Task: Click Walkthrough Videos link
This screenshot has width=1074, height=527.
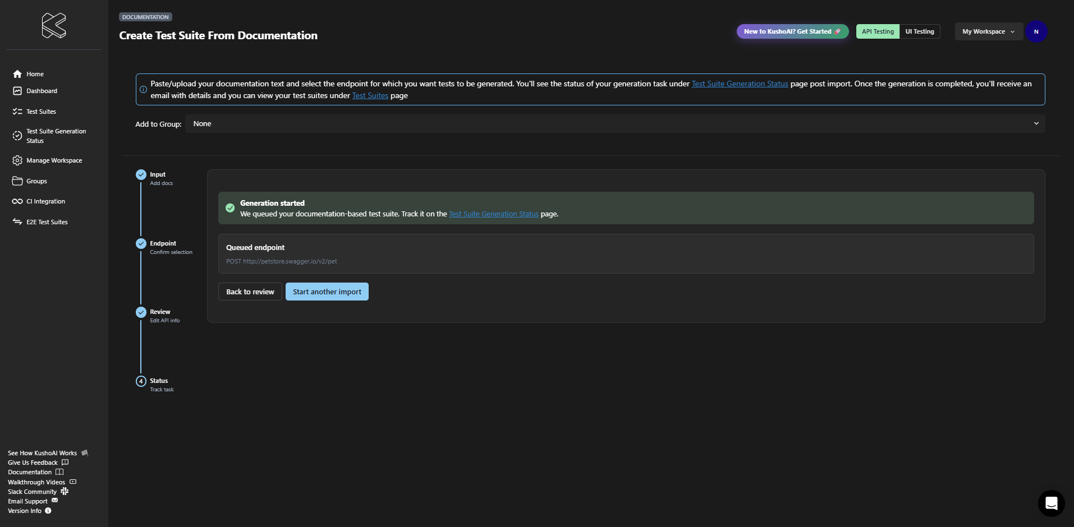Action: click(x=36, y=482)
